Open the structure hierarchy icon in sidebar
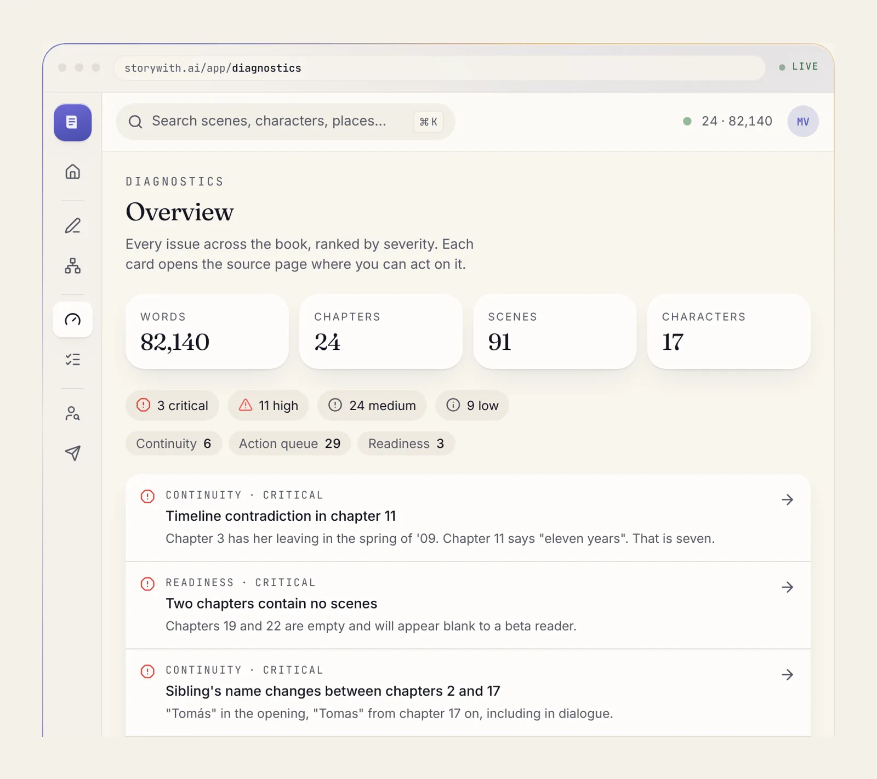Screen dimensions: 877x779 click(72, 266)
